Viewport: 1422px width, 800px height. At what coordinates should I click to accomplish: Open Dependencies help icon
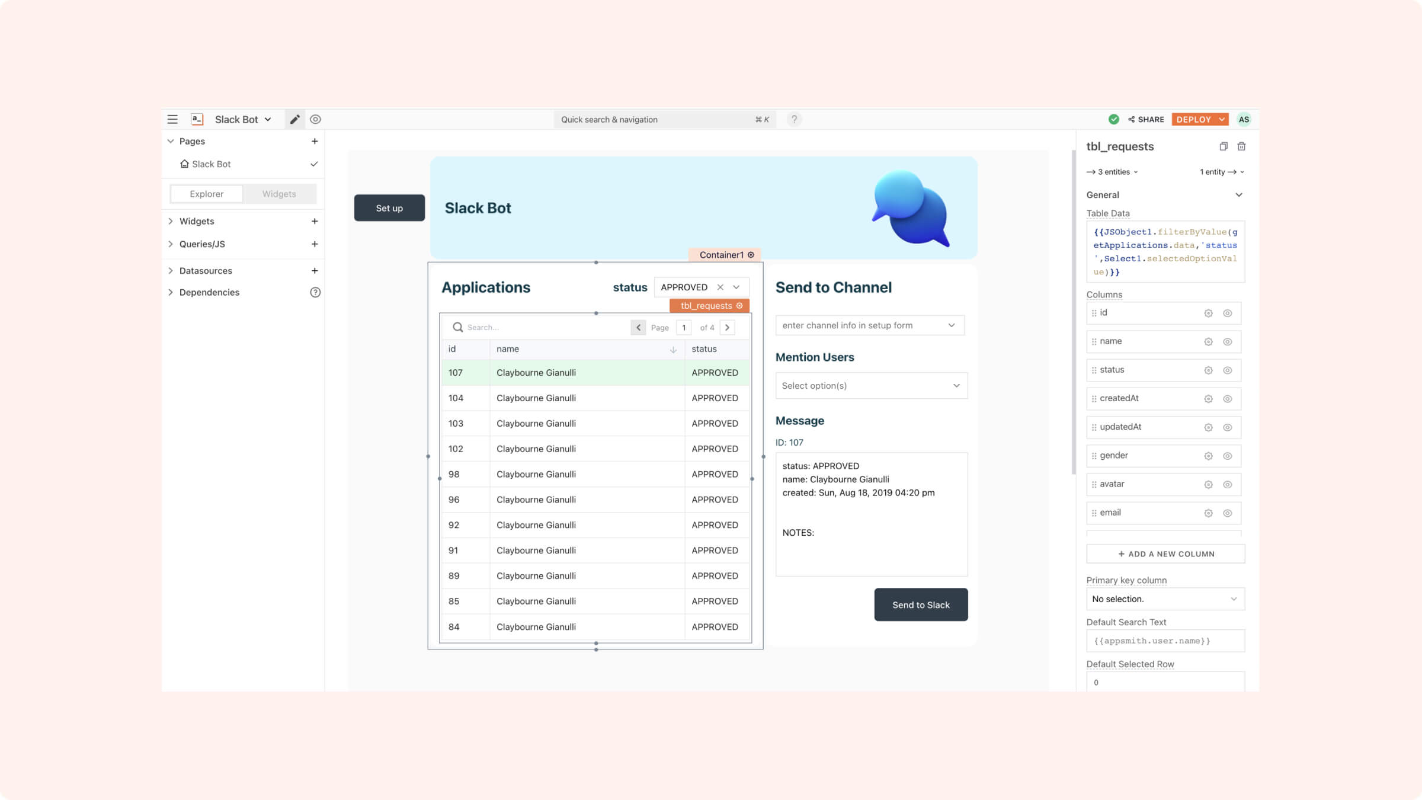315,292
